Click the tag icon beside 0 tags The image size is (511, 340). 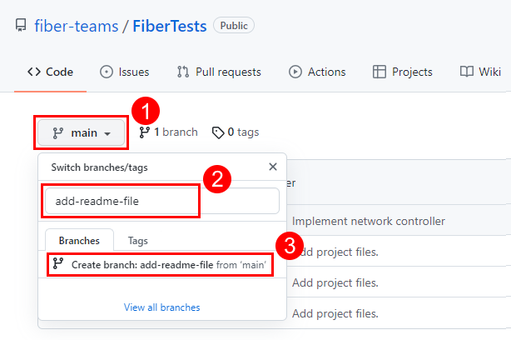pyautogui.click(x=218, y=132)
